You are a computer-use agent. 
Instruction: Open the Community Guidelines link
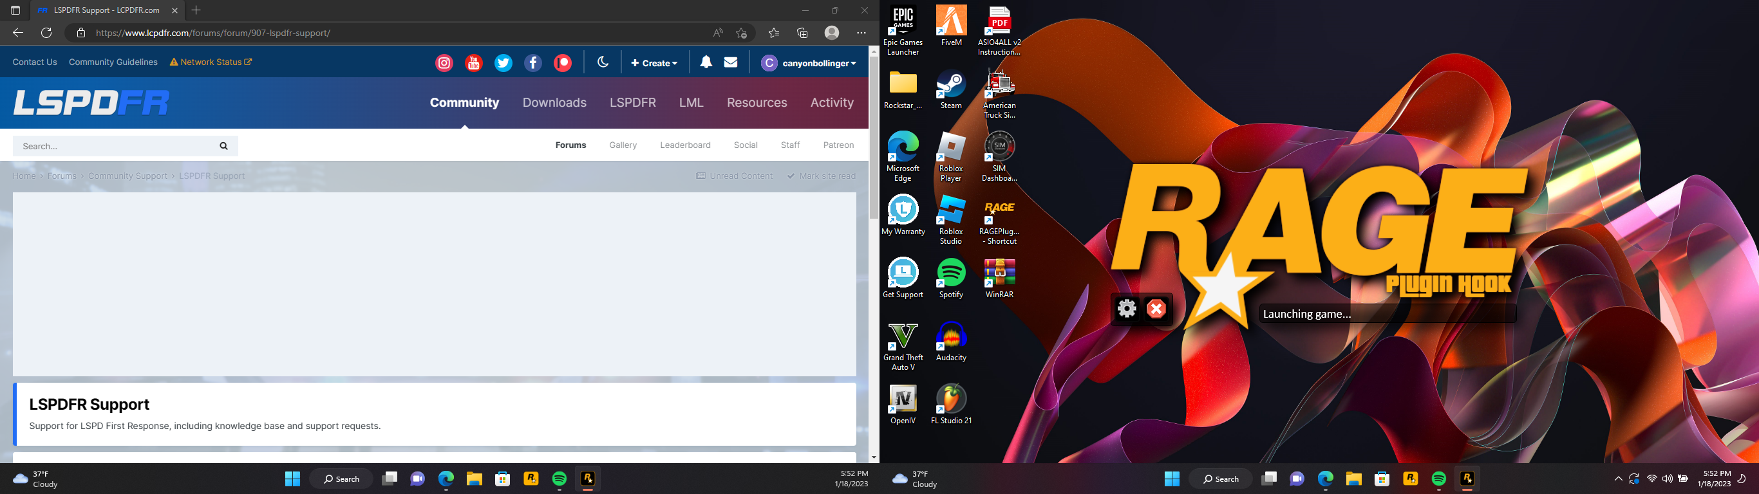[113, 62]
